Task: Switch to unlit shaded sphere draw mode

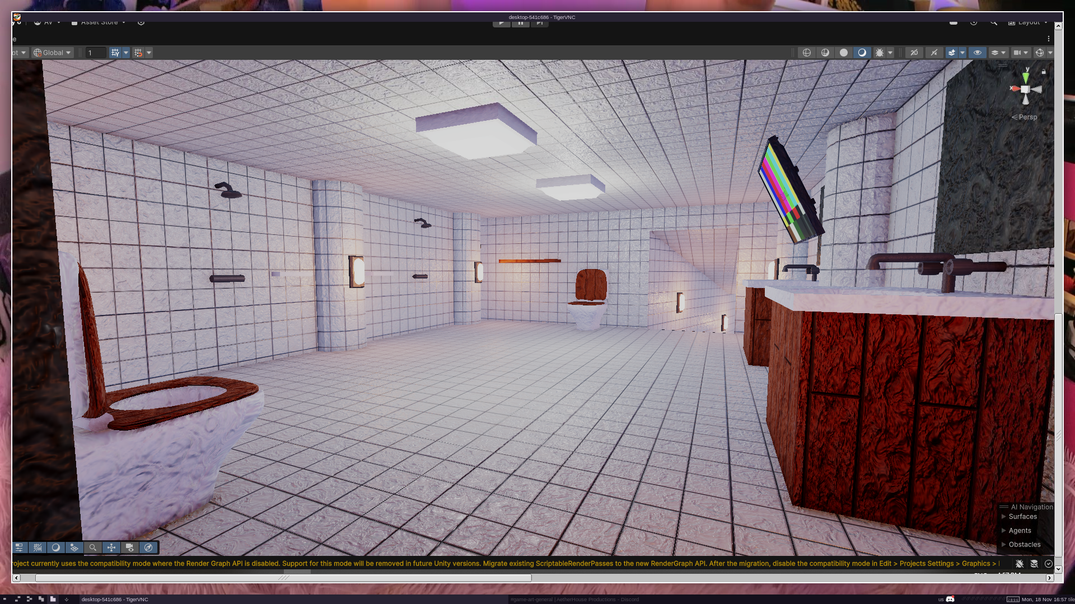Action: click(843, 53)
